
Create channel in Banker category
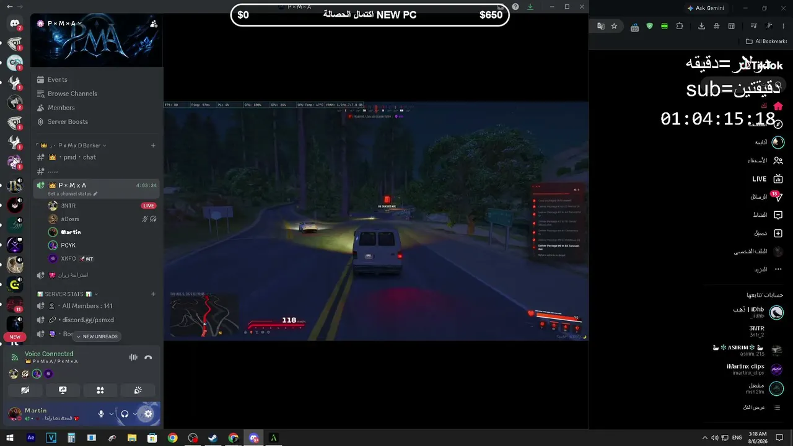[153, 146]
